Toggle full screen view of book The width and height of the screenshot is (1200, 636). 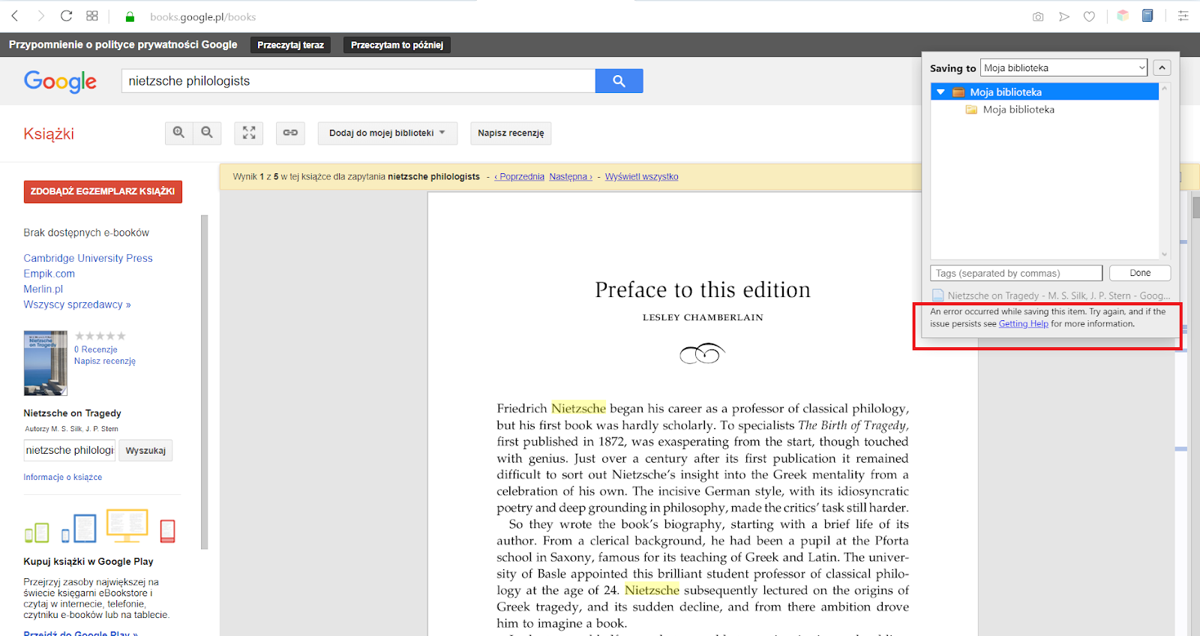pyautogui.click(x=249, y=133)
